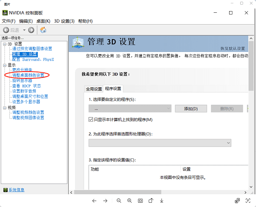The height and width of the screenshot is (207, 256).
Task: Click the image search icon in viewer
Action: 237,201
